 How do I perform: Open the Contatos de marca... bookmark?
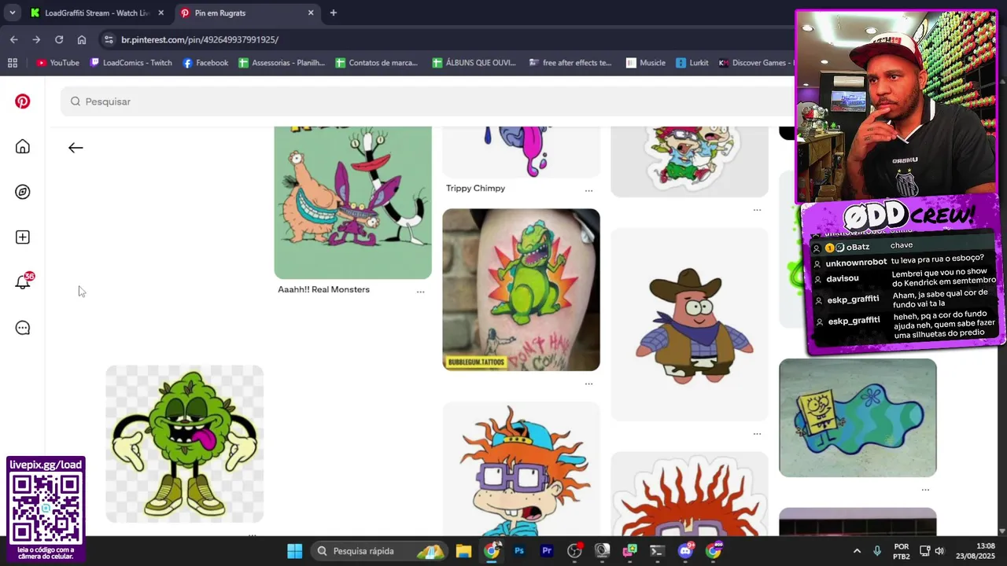(x=377, y=63)
